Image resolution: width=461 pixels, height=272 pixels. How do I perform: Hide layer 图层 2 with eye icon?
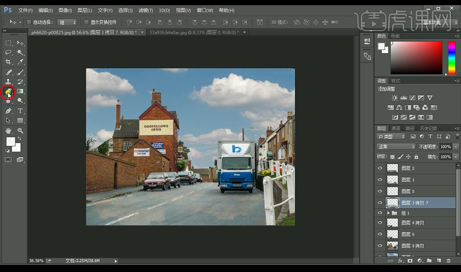(380, 168)
